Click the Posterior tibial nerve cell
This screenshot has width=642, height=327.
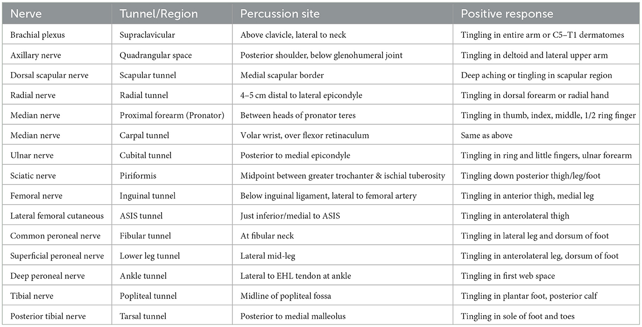pos(49,316)
